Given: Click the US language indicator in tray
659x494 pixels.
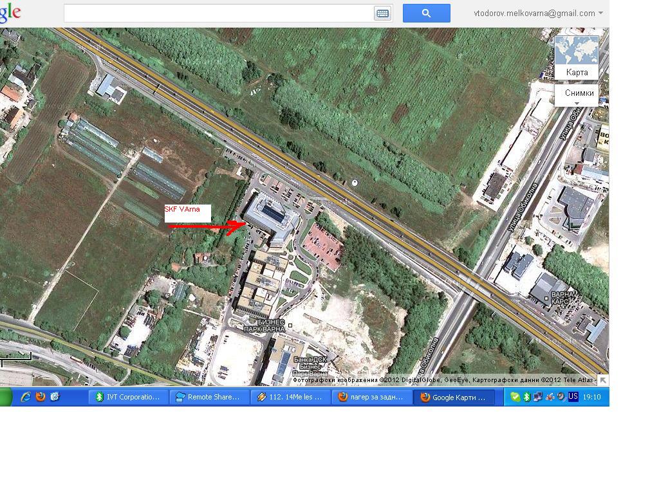Looking at the screenshot, I should point(573,397).
